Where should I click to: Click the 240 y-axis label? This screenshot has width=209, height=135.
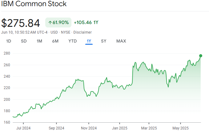[x=7, y=76]
